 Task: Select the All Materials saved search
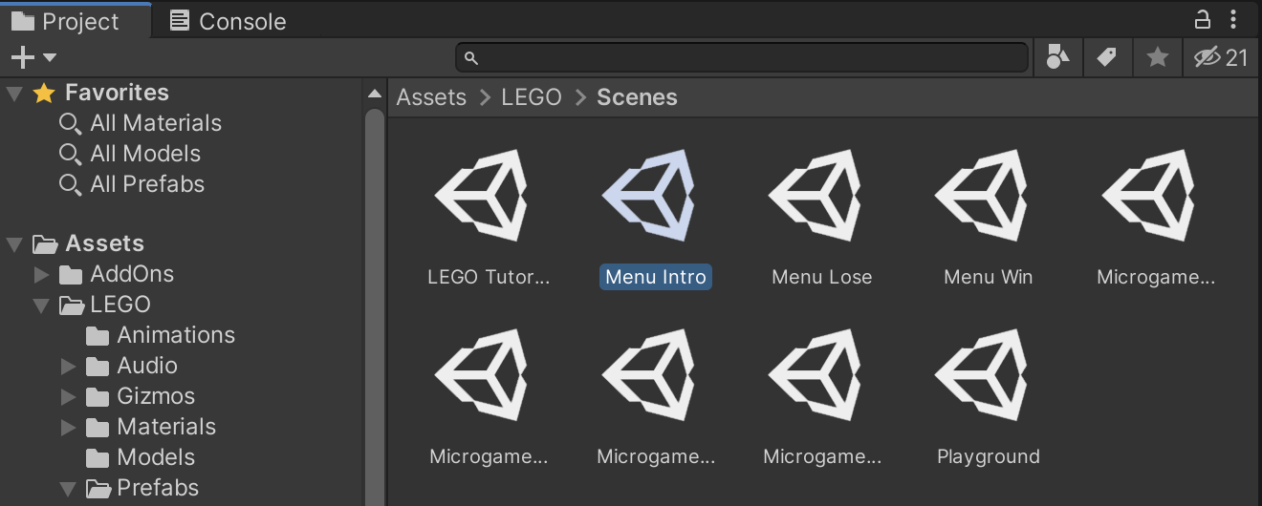(x=140, y=123)
